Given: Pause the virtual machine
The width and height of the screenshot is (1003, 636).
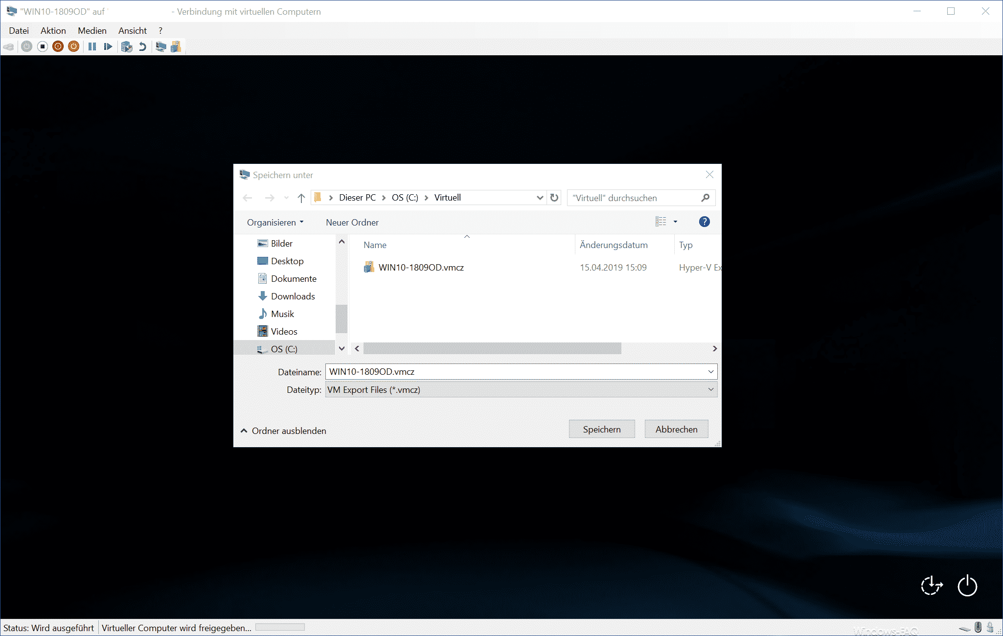Looking at the screenshot, I should coord(92,46).
